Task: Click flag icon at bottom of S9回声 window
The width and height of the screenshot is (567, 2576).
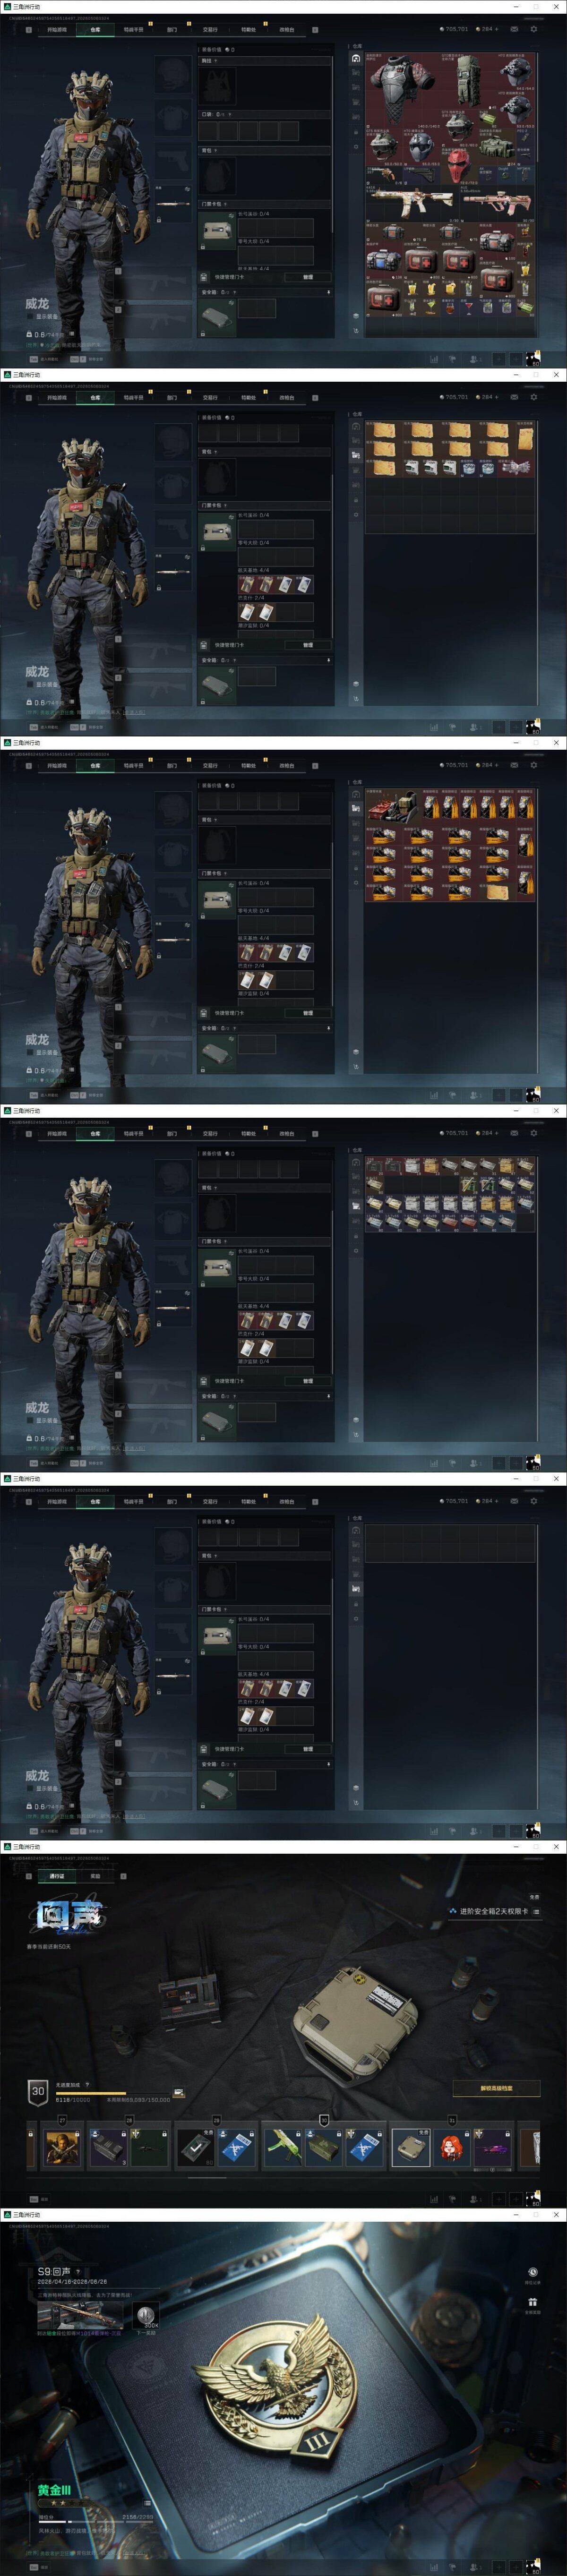Action: [452, 2567]
